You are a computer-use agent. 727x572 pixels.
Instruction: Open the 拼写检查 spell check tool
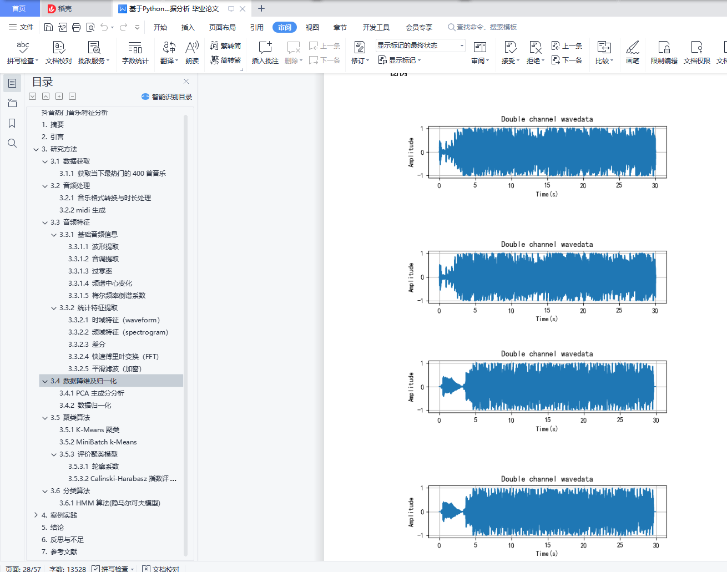(22, 53)
